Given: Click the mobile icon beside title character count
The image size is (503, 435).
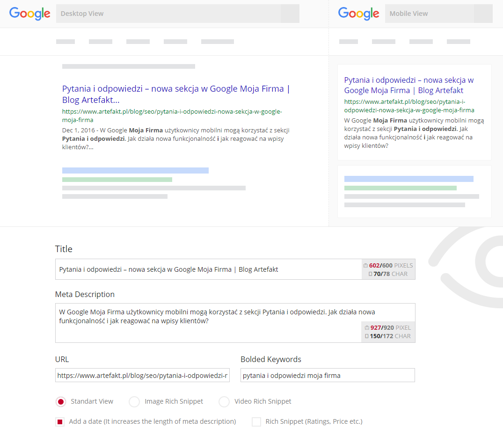Looking at the screenshot, I should (370, 274).
